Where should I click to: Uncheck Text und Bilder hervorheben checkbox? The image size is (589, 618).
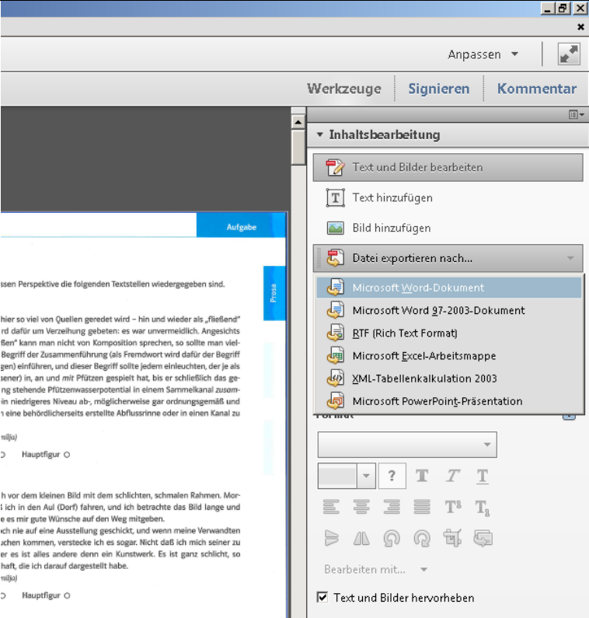(x=322, y=598)
